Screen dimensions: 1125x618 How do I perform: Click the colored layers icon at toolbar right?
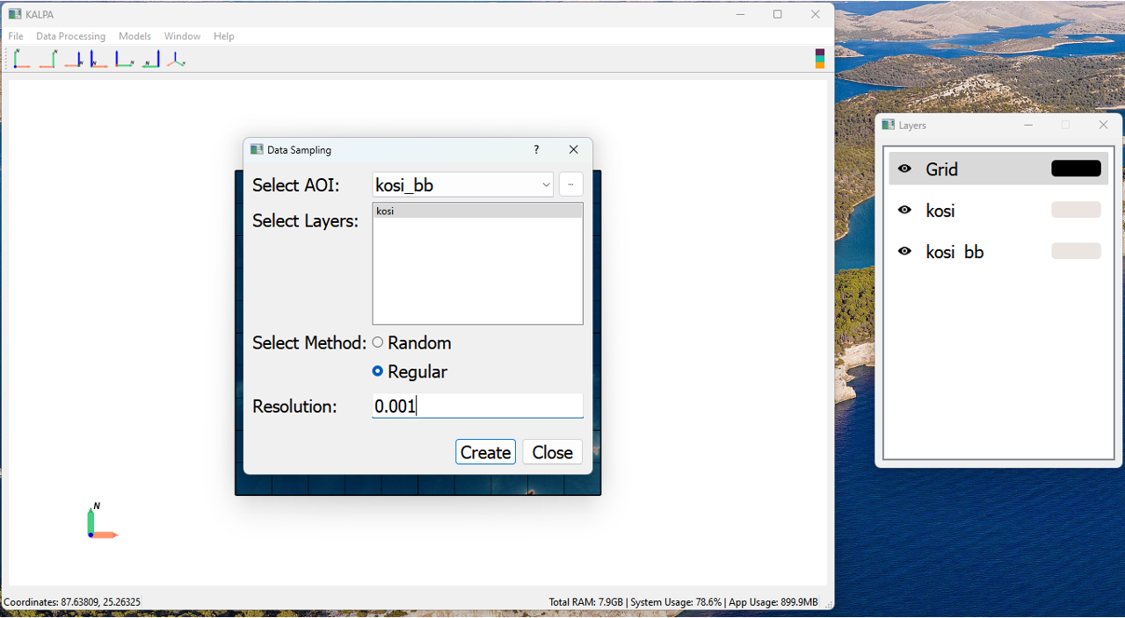[820, 59]
